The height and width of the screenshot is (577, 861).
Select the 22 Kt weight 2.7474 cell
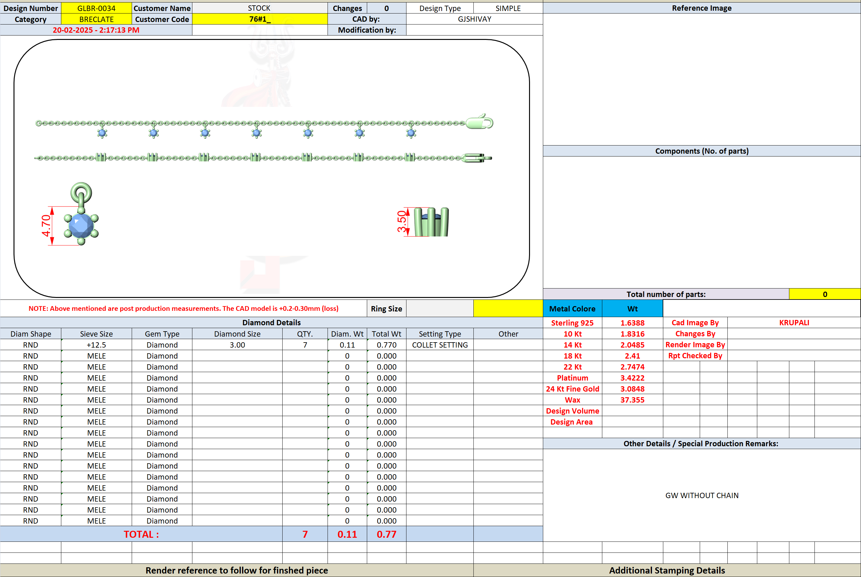632,367
